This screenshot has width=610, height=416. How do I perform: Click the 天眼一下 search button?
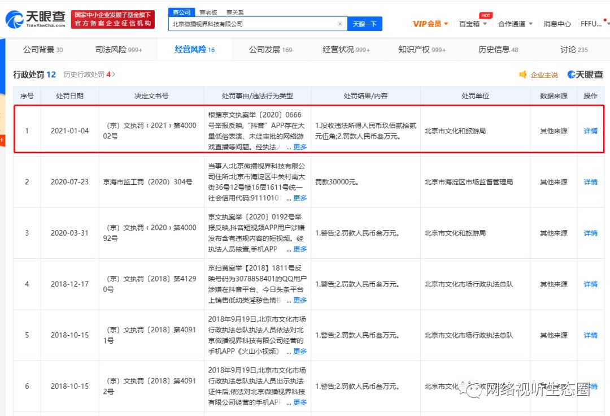[x=364, y=24]
